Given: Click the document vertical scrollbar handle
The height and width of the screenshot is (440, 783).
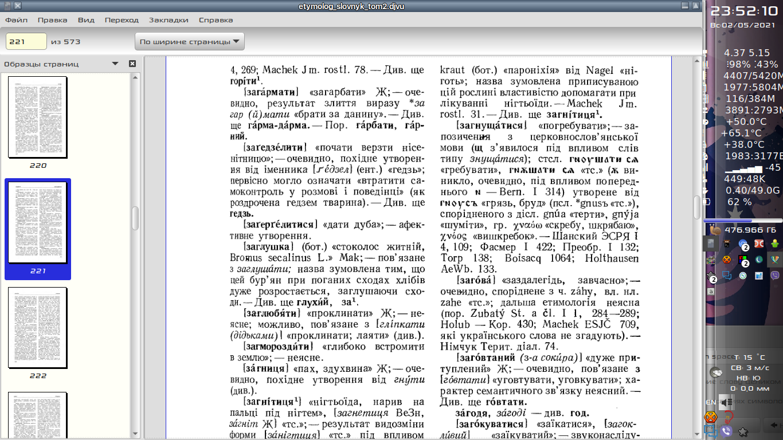Looking at the screenshot, I should (x=697, y=207).
